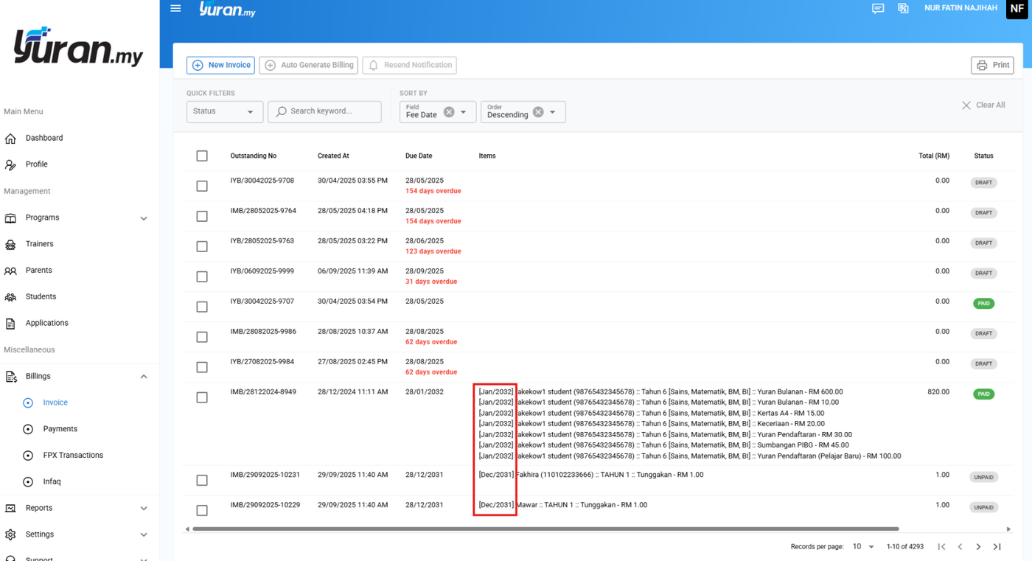
Task: Open the hamburger menu icon
Action: [x=175, y=9]
